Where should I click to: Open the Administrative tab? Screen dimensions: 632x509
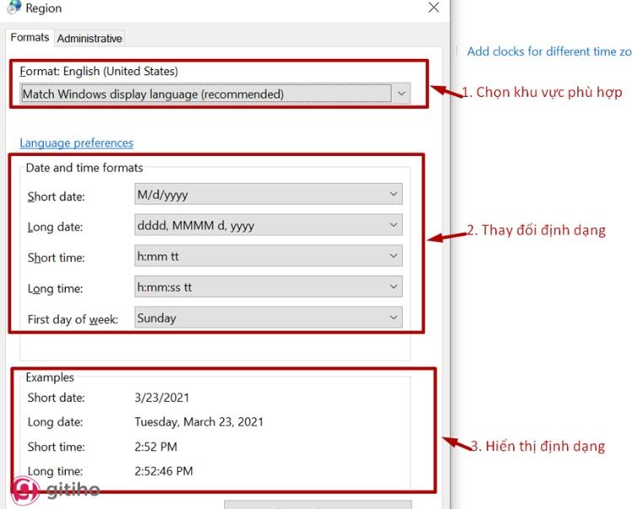pos(89,38)
